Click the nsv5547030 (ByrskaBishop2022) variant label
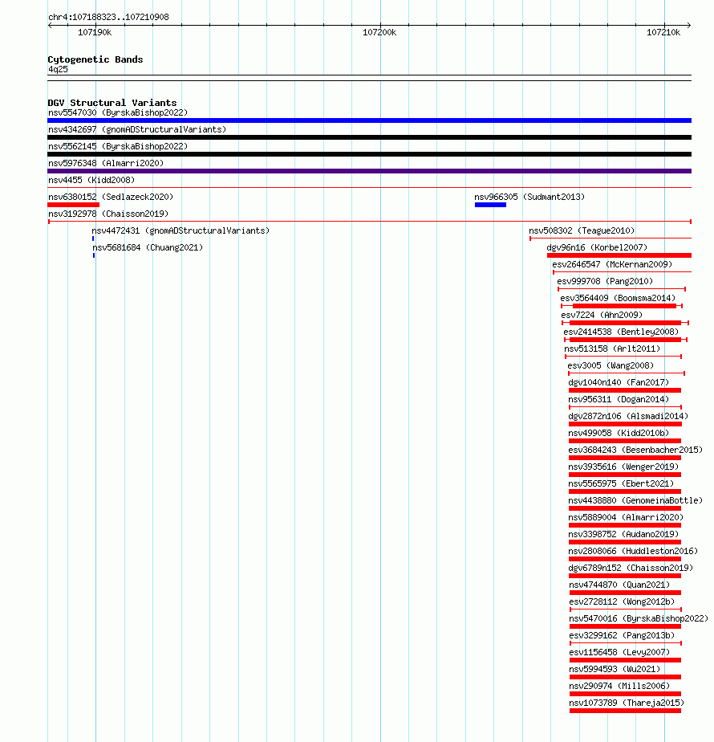 118,112
